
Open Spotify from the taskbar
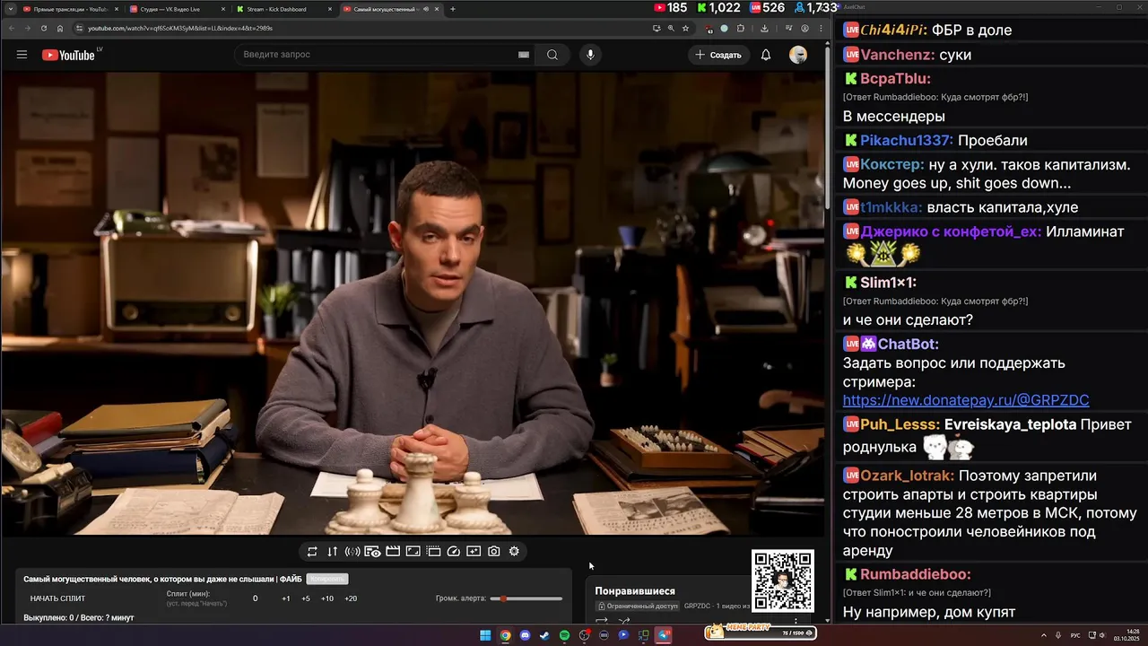click(x=564, y=635)
